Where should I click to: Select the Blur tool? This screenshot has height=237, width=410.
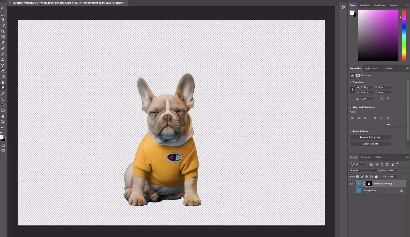coord(3,82)
